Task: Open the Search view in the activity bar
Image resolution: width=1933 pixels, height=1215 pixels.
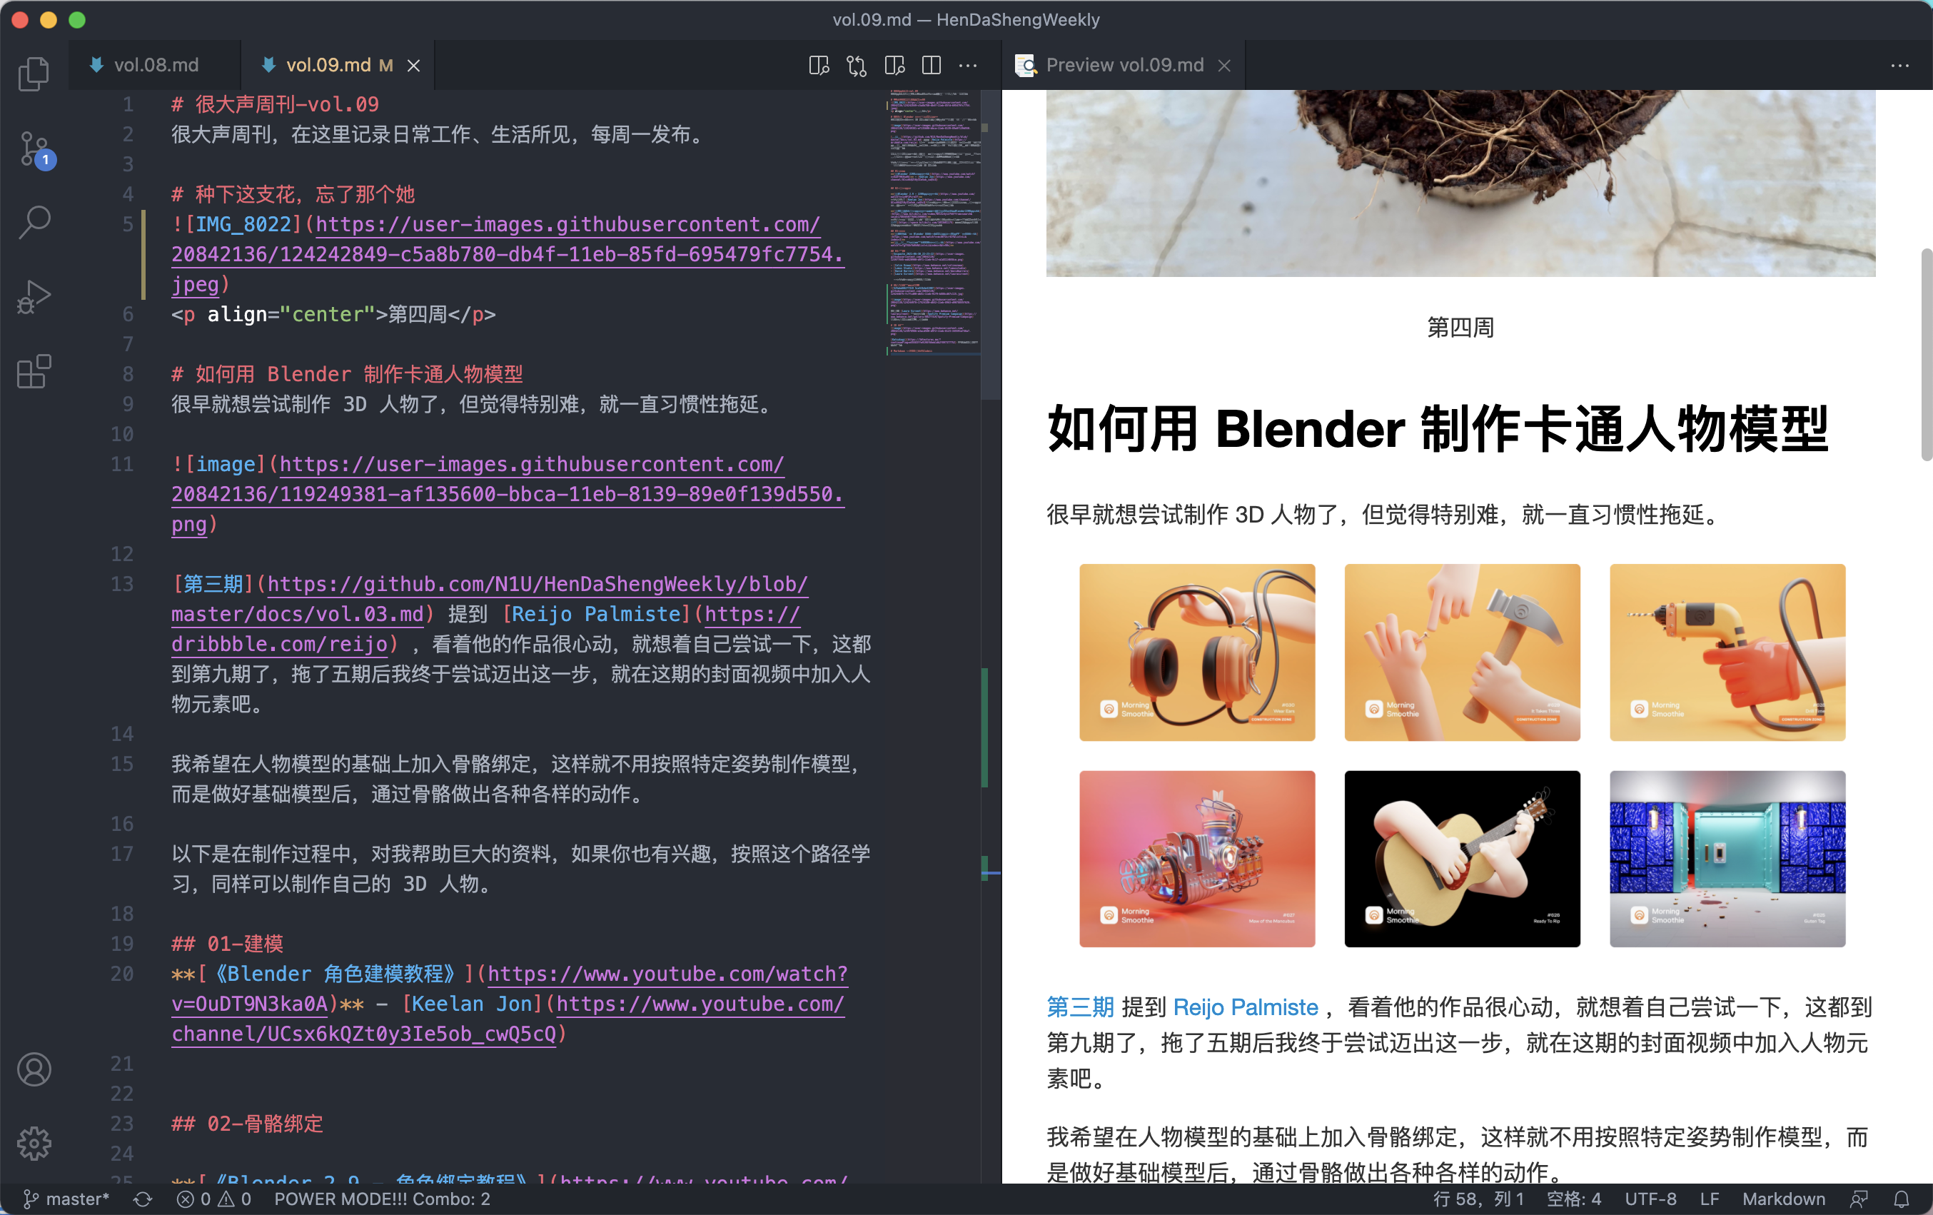Action: [34, 223]
